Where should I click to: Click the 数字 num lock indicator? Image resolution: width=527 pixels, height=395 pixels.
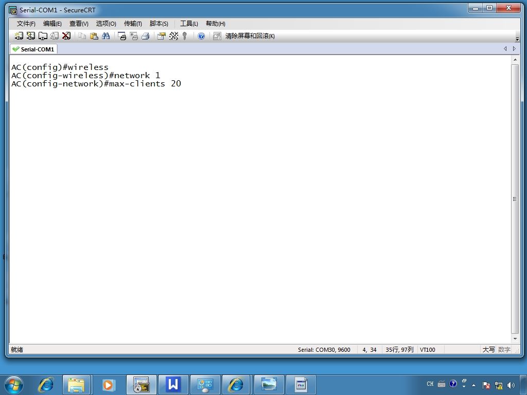click(504, 350)
